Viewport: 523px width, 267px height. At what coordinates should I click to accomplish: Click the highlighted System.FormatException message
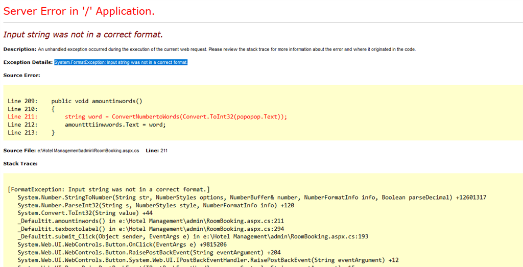121,62
